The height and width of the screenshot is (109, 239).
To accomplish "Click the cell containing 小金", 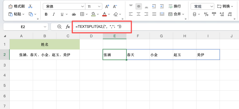I will [161, 54].
